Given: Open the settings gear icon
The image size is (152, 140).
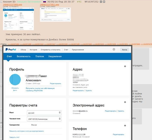Looking at the screenshot, I should coord(114,50).
